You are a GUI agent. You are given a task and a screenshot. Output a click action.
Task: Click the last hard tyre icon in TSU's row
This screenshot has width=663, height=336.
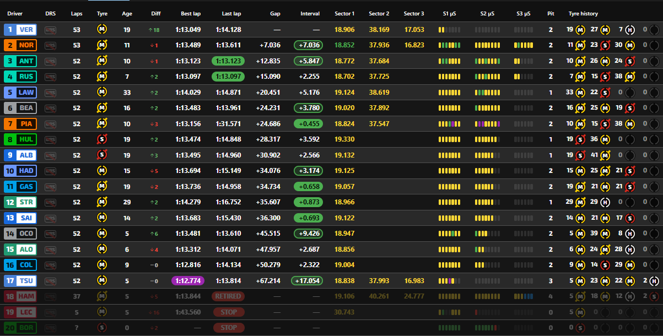654,280
